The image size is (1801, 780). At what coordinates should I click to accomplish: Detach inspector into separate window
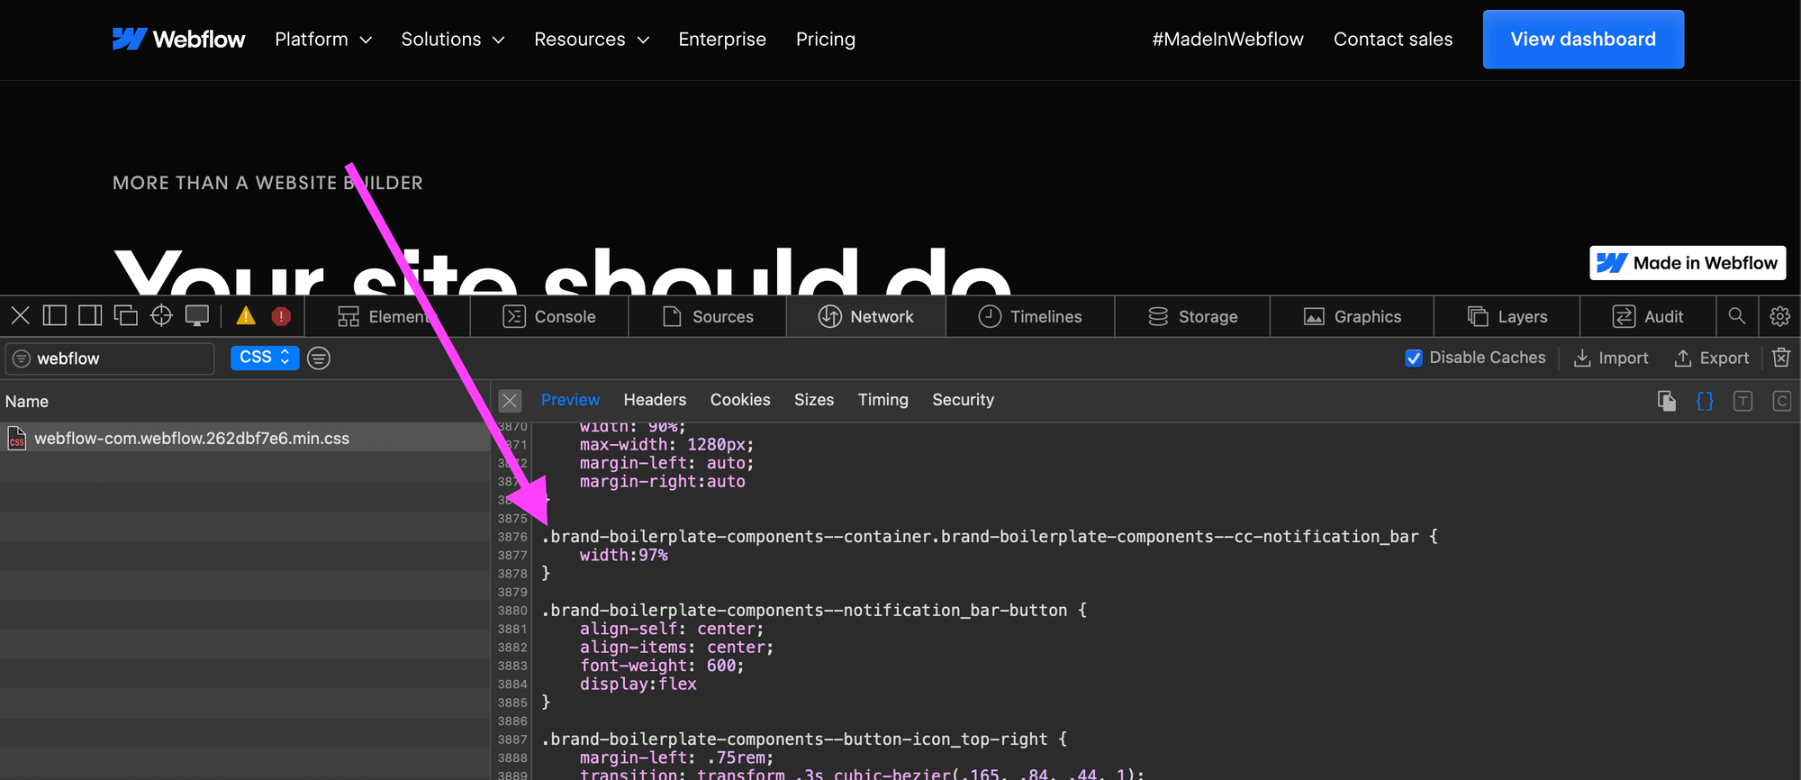point(126,315)
